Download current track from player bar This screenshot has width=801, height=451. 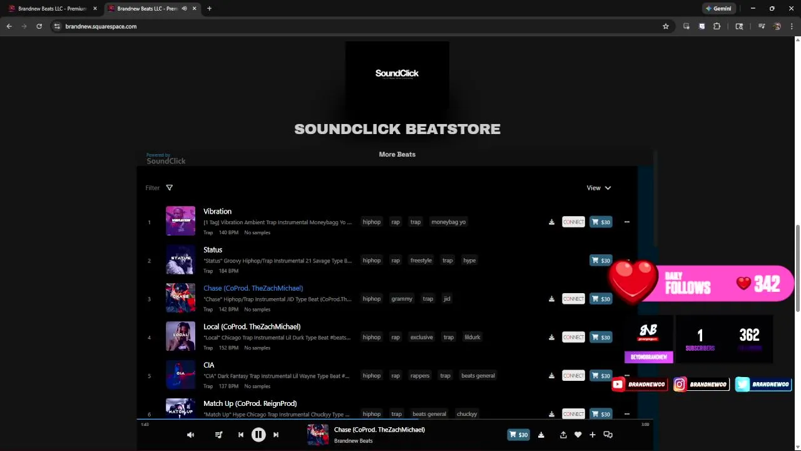tap(541, 435)
